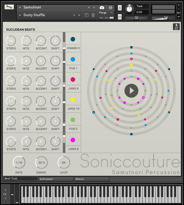Image resolution: width=184 pixels, height=205 pixels.
Task: Toggle the KWAEN 5 dark blue dot
Action: coord(73,39)
